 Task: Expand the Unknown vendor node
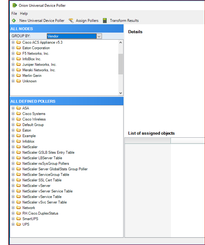13,81
